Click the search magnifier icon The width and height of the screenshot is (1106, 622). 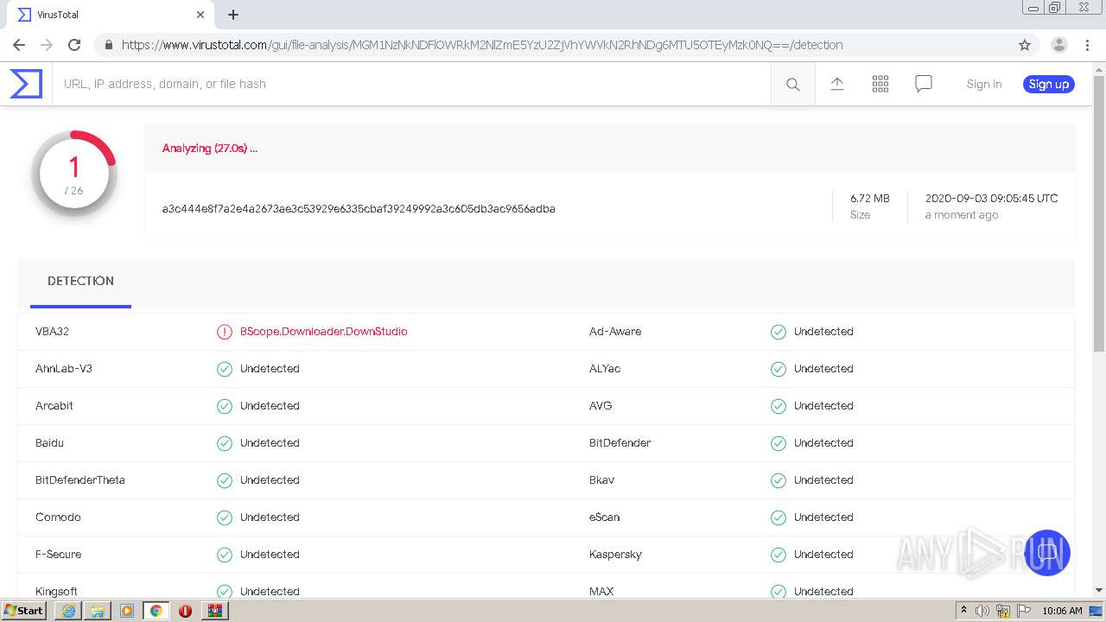(x=792, y=84)
